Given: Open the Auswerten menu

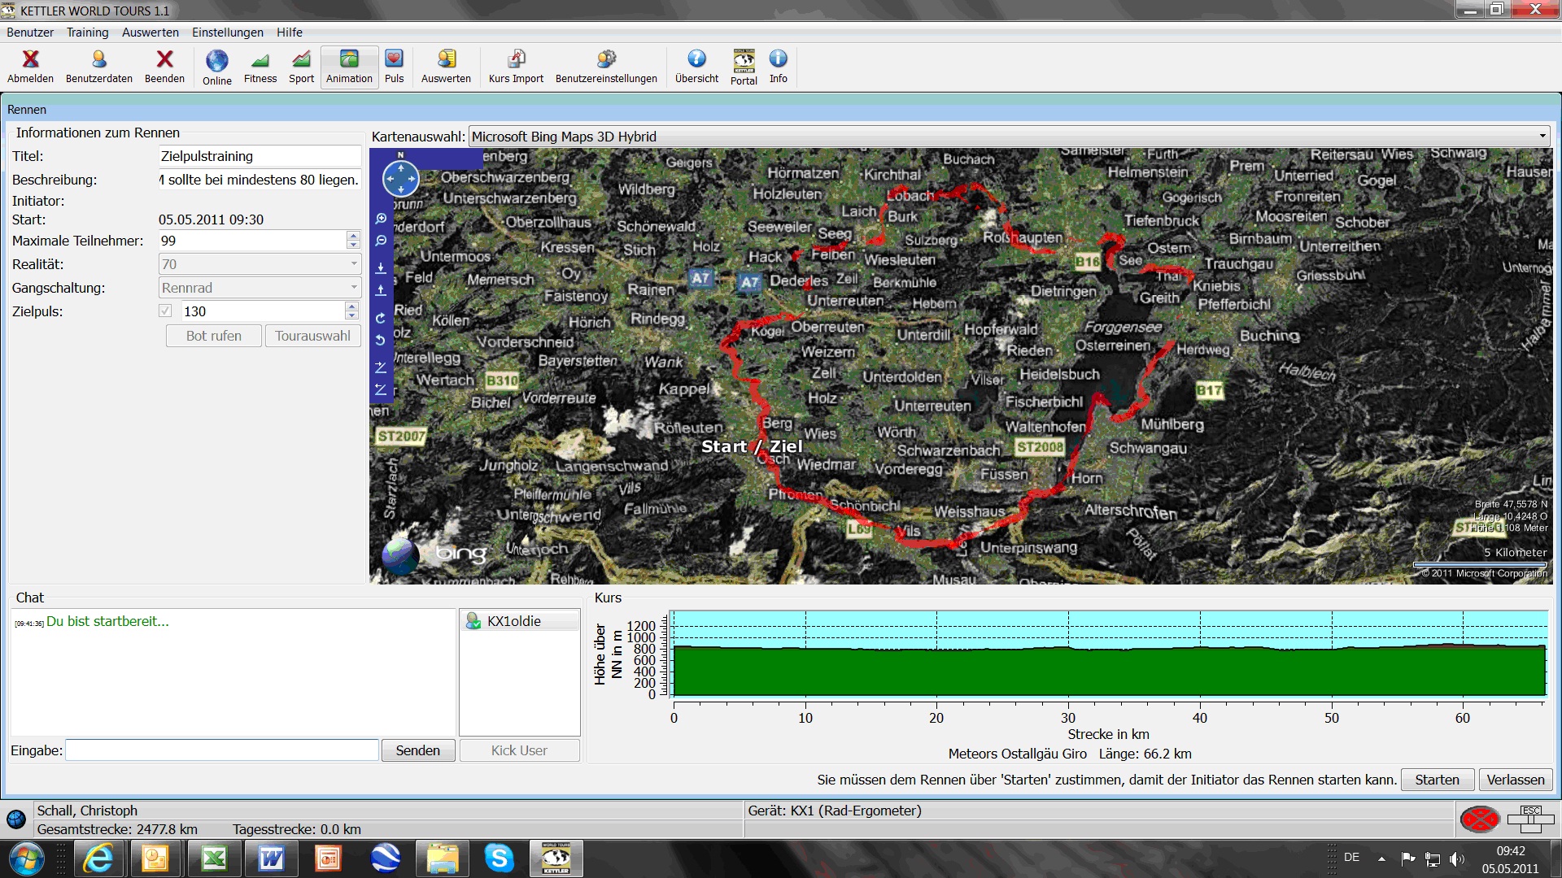Looking at the screenshot, I should (x=151, y=33).
